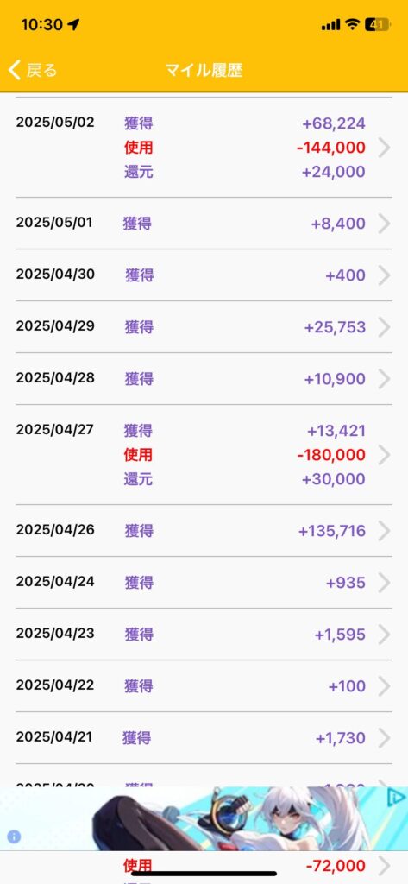Tap the マイル履歴 title in the header

(204, 71)
